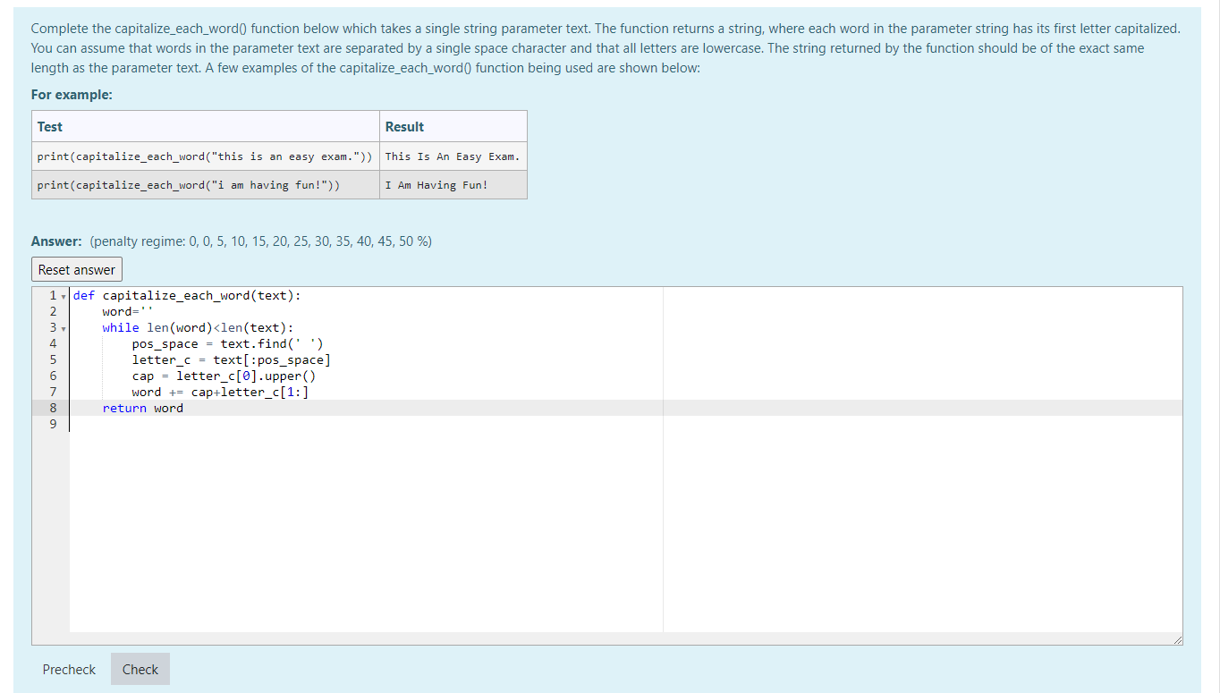Click the Precheck button
The height and width of the screenshot is (693, 1220).
69,670
